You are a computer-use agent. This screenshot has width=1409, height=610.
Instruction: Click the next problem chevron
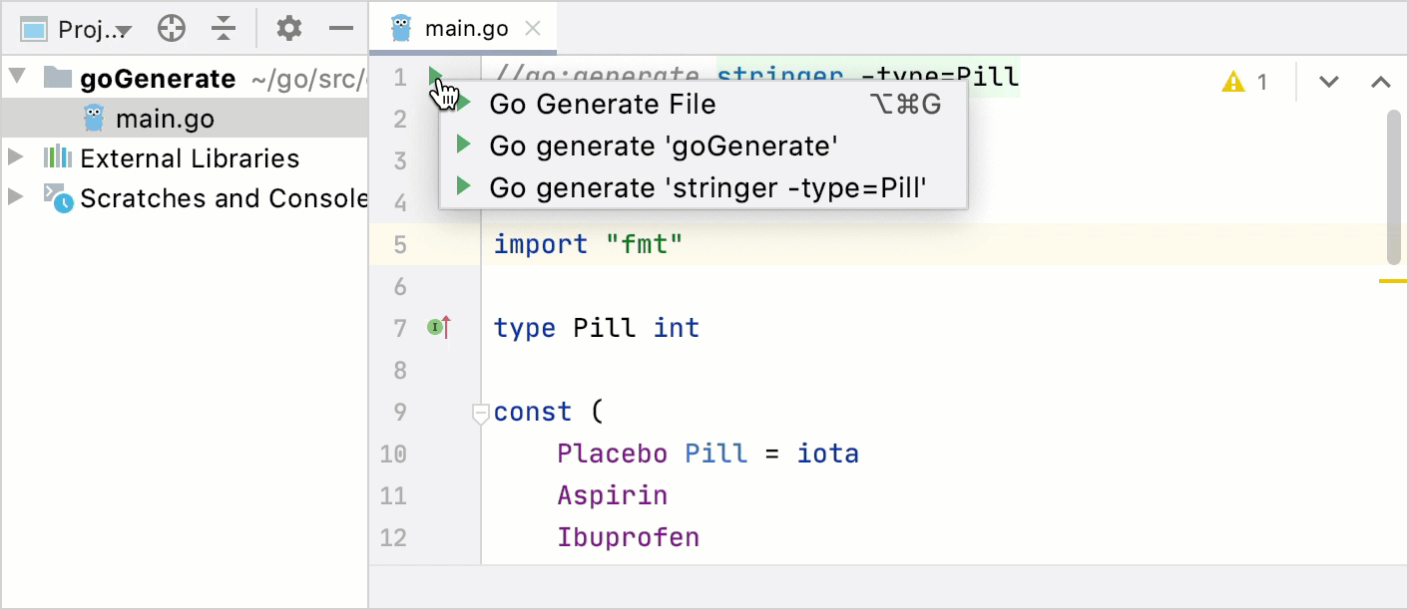[1328, 83]
